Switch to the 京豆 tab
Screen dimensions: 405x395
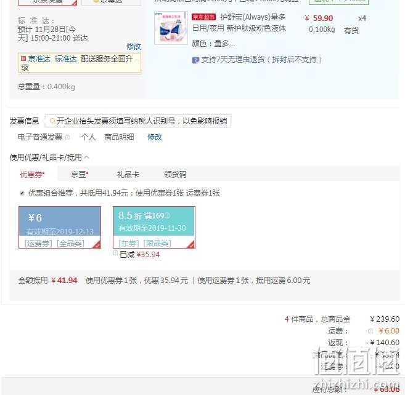(x=80, y=175)
